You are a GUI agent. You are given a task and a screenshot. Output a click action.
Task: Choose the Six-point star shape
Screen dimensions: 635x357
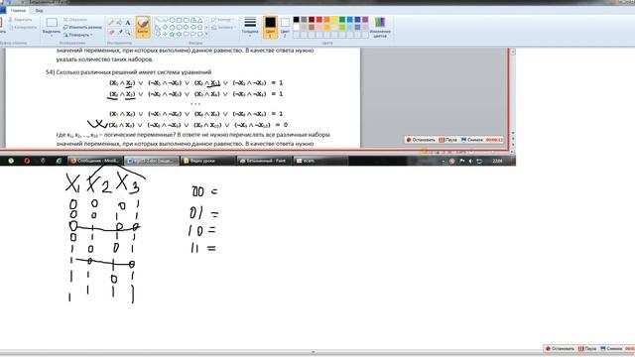click(x=179, y=34)
